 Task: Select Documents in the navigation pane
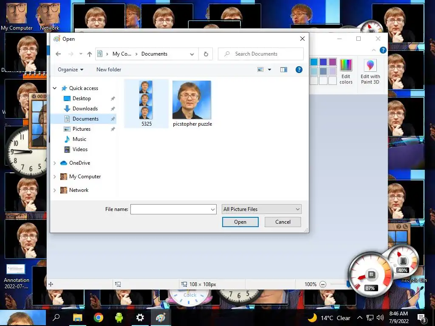(x=85, y=119)
